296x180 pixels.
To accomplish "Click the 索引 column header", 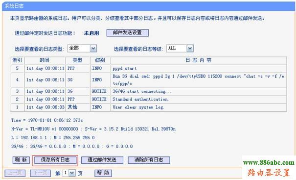I will tap(17, 60).
